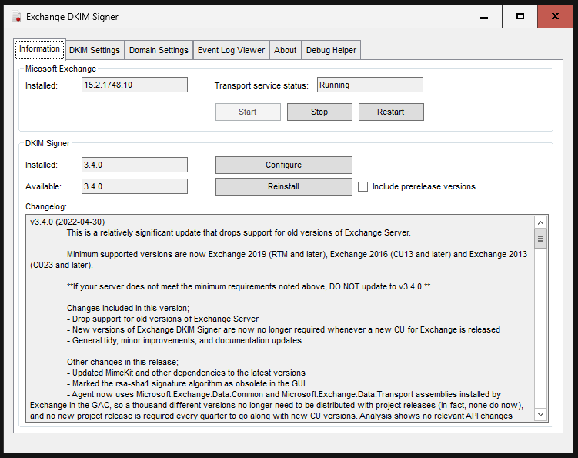Image resolution: width=578 pixels, height=458 pixels.
Task: Click the line "Other changes in this release;"
Action: point(122,362)
